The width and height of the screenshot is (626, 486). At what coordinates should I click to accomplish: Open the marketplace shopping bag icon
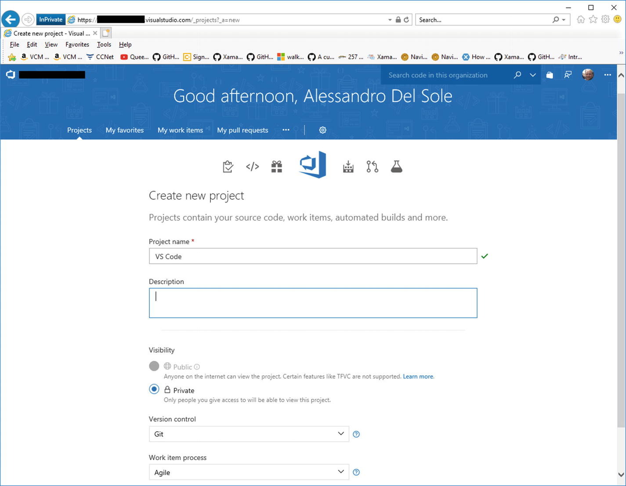point(550,75)
